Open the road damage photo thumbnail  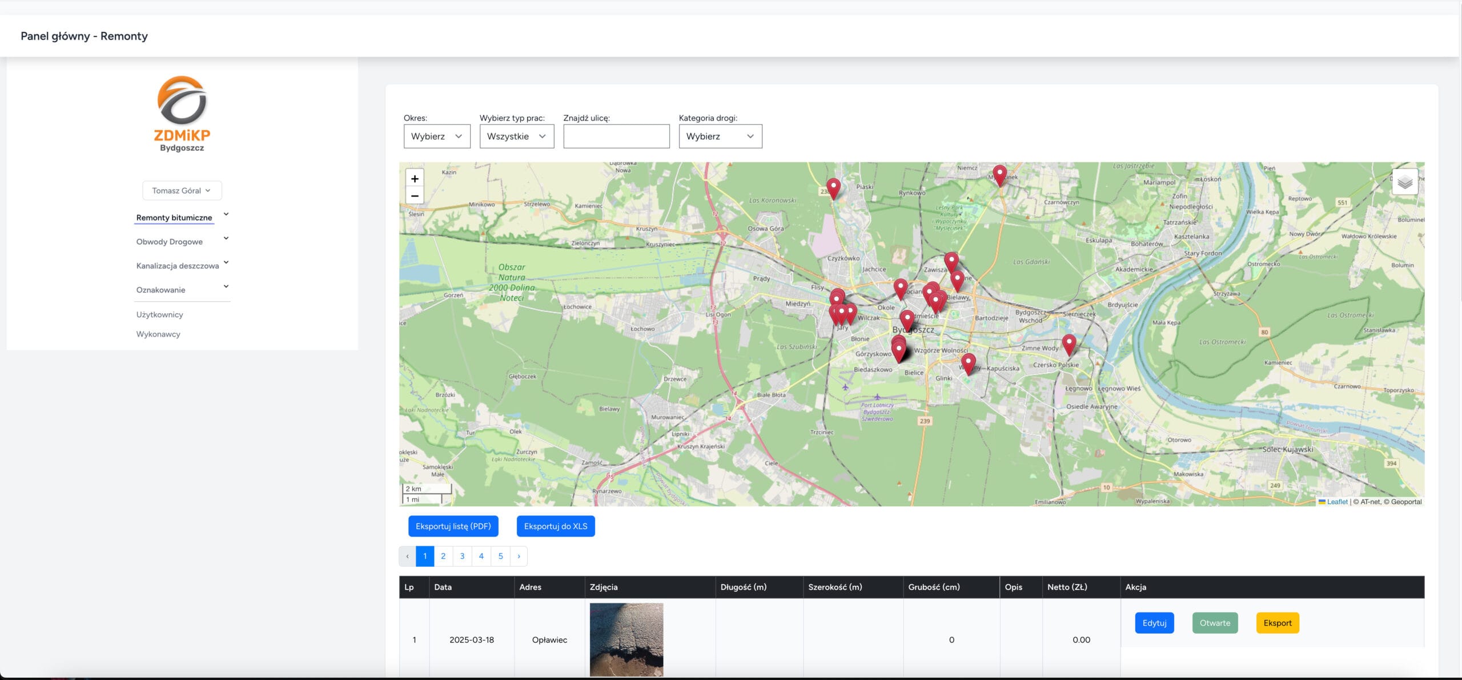(626, 639)
